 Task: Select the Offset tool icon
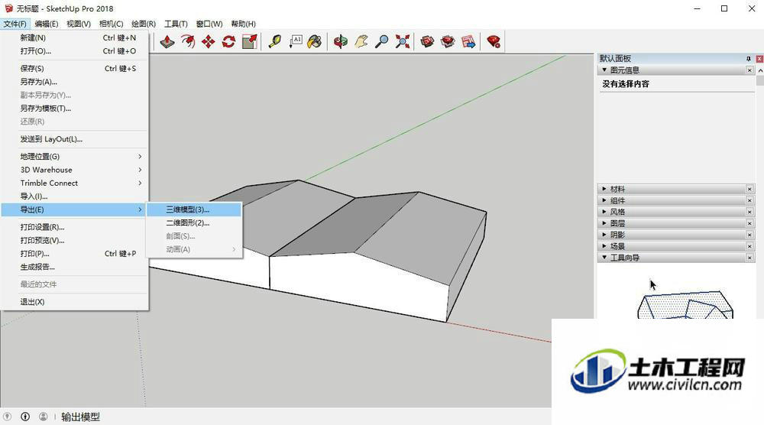coord(188,41)
